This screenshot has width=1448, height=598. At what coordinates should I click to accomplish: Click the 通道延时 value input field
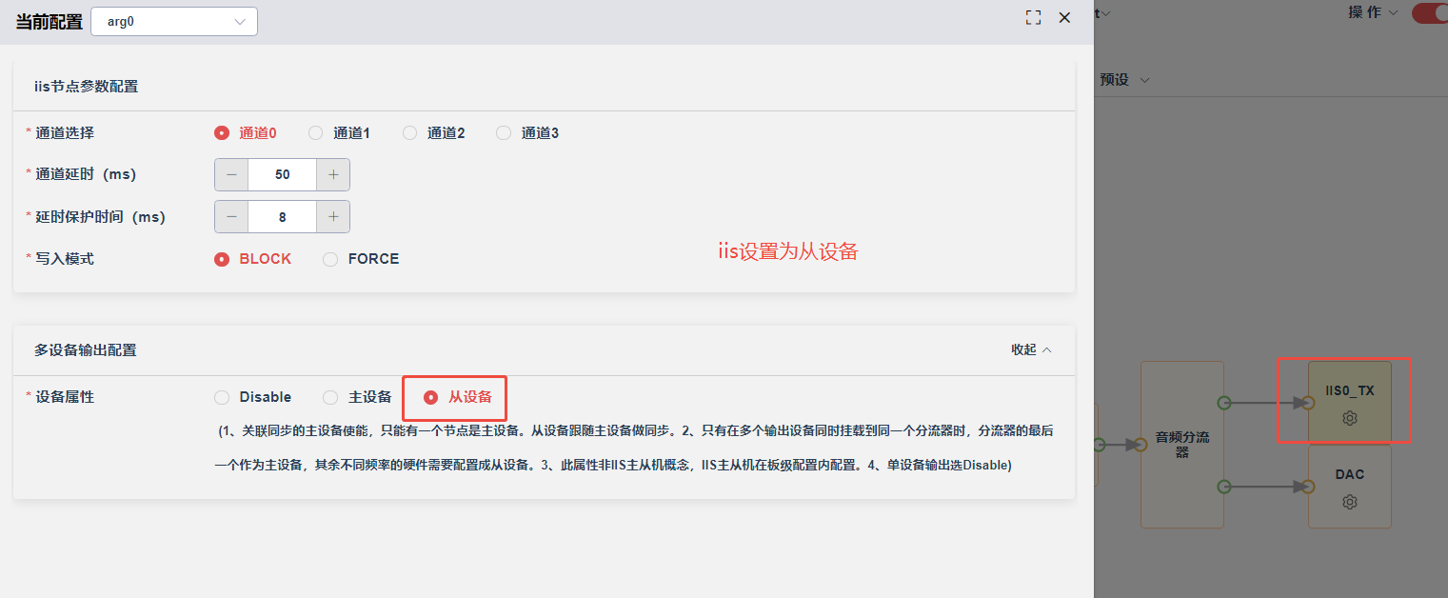click(282, 175)
